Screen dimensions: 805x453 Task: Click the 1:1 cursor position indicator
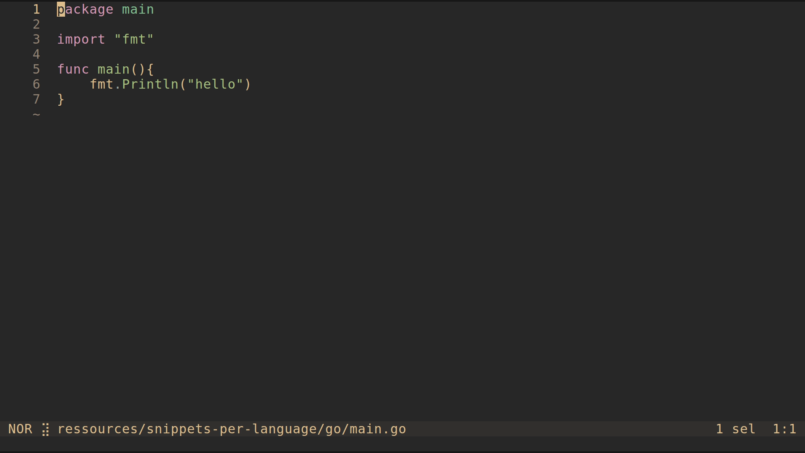coord(784,429)
